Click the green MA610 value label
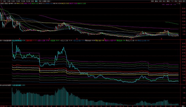This screenshot has height=107, width=186. (82, 3)
